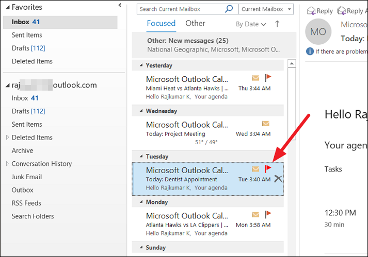Click the MO sender avatar
Image resolution: width=368 pixels, height=257 pixels.
[318, 31]
